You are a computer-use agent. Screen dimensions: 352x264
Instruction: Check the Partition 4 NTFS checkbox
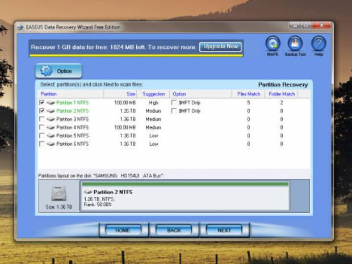[42, 127]
